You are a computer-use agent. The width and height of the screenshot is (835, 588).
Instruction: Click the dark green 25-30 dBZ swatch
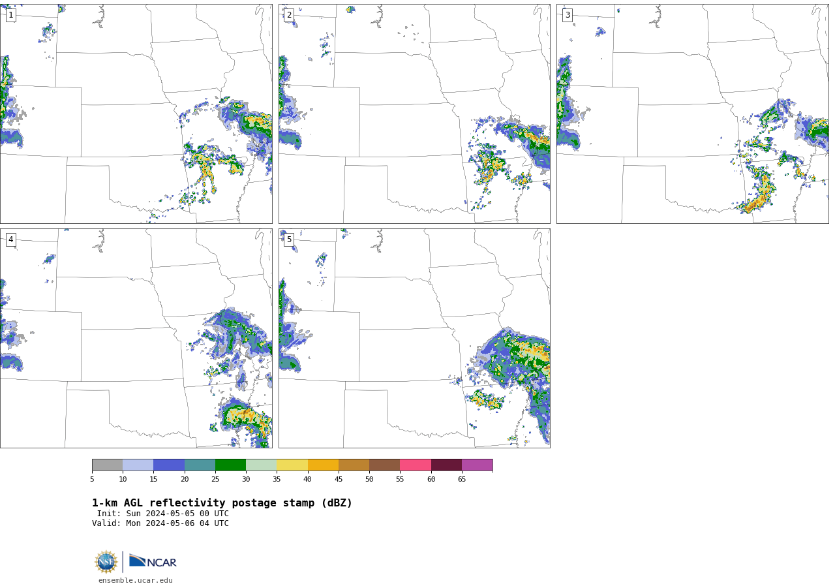[x=230, y=465]
